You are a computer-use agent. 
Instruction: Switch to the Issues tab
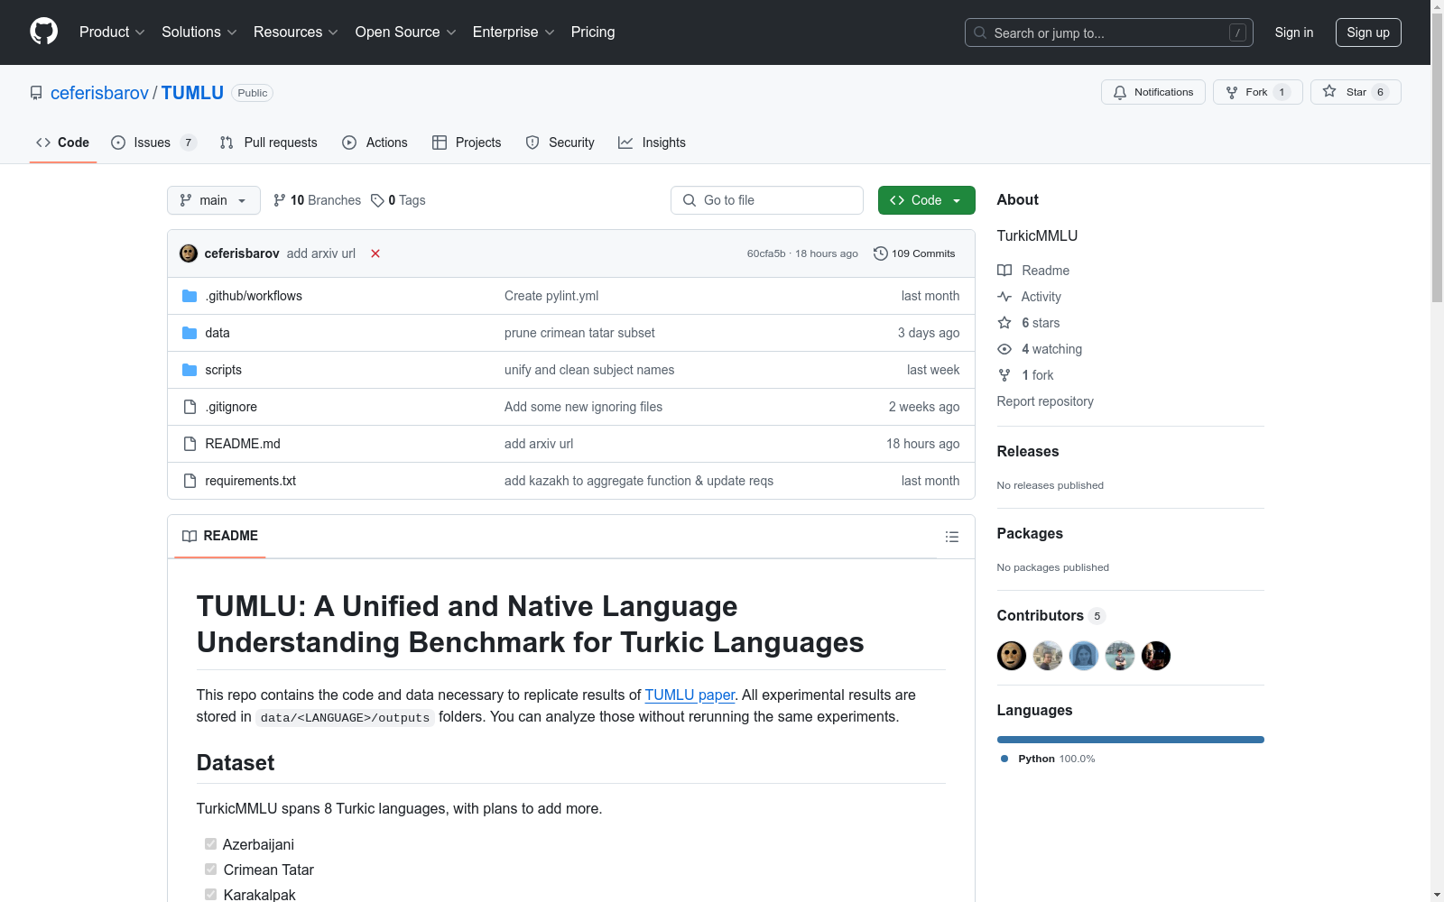[153, 143]
